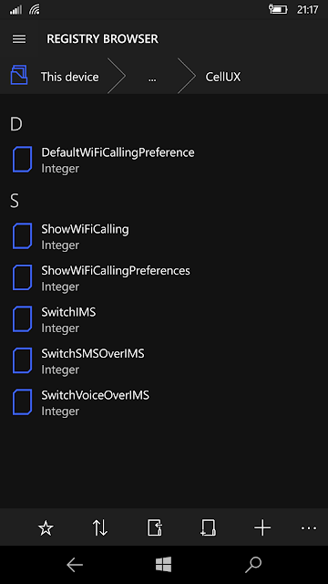This screenshot has height=584, width=328.
Task: Expand the collapsed breadcrumb ellipsis
Action: point(152,78)
